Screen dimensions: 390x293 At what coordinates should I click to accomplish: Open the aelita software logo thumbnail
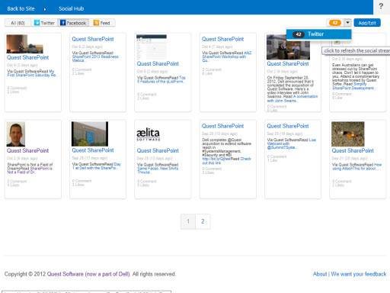point(149,134)
